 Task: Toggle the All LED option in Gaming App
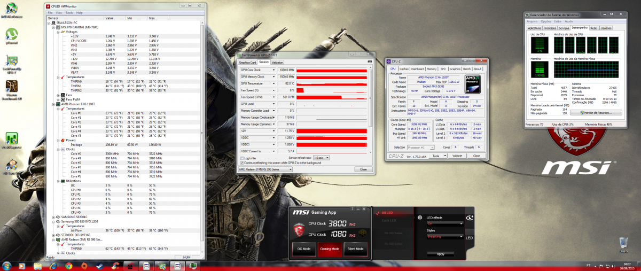pyautogui.click(x=388, y=213)
